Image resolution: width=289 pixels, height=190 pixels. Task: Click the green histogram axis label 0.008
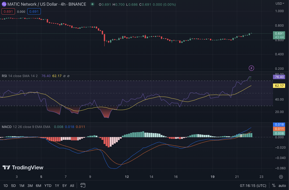[x=279, y=133]
